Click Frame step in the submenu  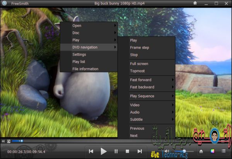(139, 47)
